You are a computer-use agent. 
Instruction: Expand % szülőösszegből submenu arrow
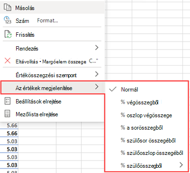pos(181,165)
